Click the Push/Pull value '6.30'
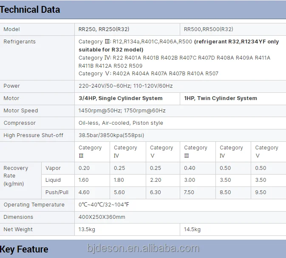 pyautogui.click(x=156, y=192)
